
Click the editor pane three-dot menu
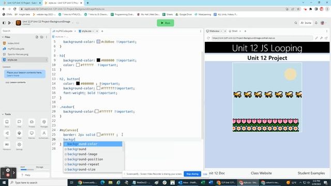(x=201, y=31)
